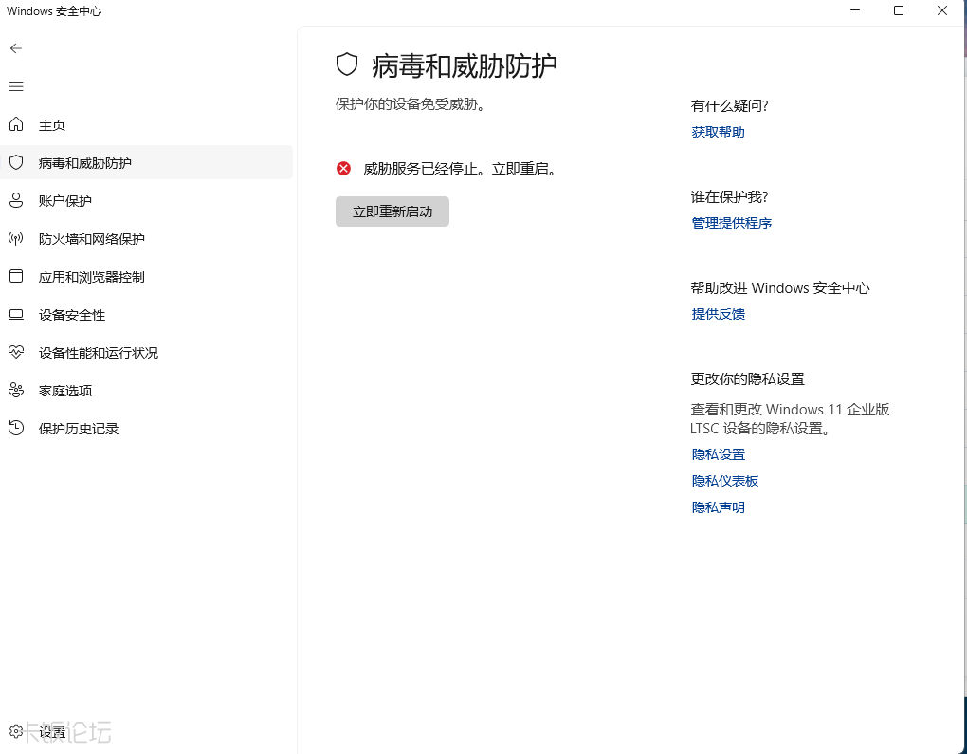Click the laptop icon for 设备安全性
This screenshot has height=754, width=967.
click(16, 315)
